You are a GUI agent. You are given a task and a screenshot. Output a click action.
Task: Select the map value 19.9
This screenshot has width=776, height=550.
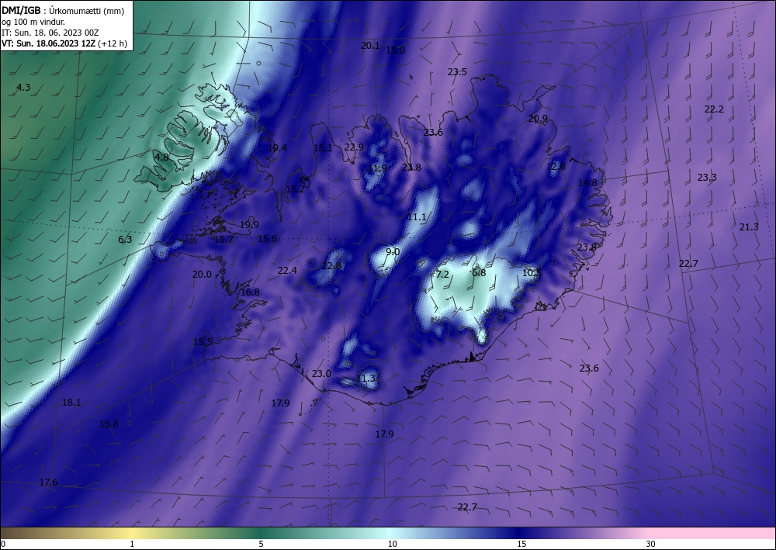[x=249, y=224]
